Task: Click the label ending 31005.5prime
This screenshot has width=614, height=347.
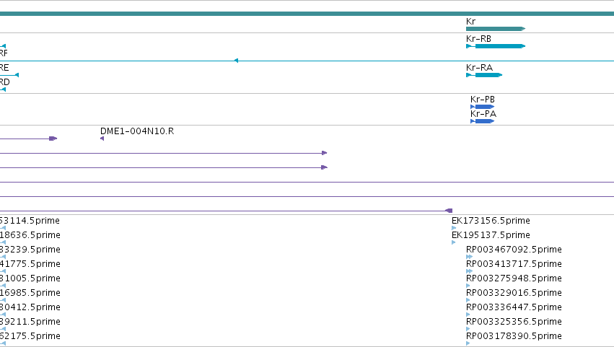Action: tap(30, 278)
